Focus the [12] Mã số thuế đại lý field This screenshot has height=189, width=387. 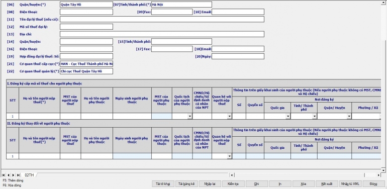(86, 27)
